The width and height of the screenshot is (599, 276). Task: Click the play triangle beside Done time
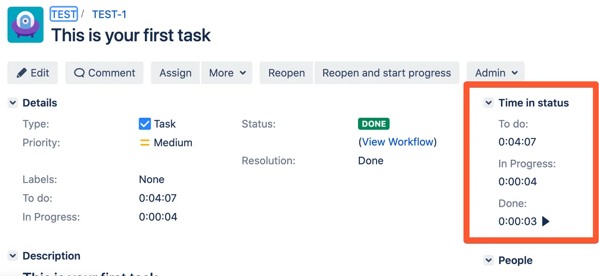pos(546,221)
